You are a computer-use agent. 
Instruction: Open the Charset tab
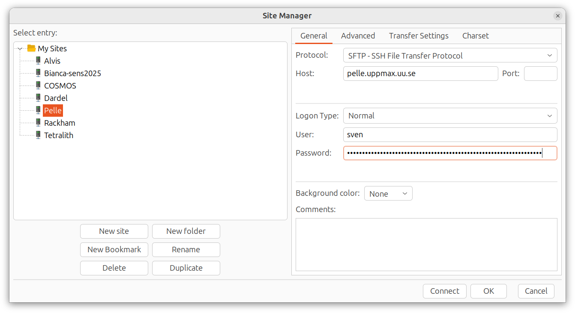click(x=475, y=36)
